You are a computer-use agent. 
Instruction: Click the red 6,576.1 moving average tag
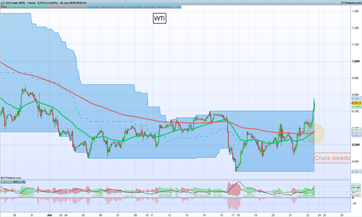(x=357, y=133)
